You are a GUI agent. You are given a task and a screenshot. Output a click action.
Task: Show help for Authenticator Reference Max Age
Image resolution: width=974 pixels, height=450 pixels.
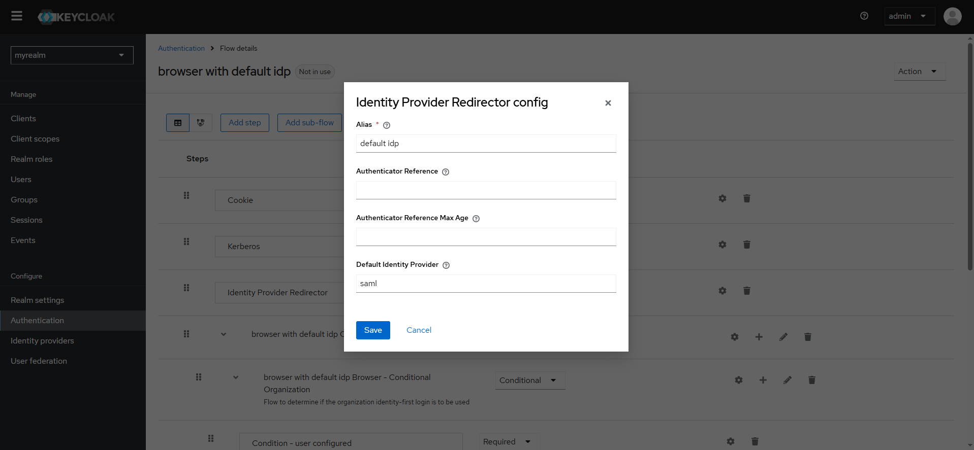(x=476, y=219)
